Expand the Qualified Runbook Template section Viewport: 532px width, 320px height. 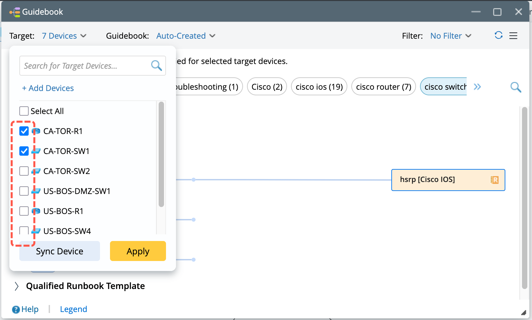pyautogui.click(x=17, y=286)
